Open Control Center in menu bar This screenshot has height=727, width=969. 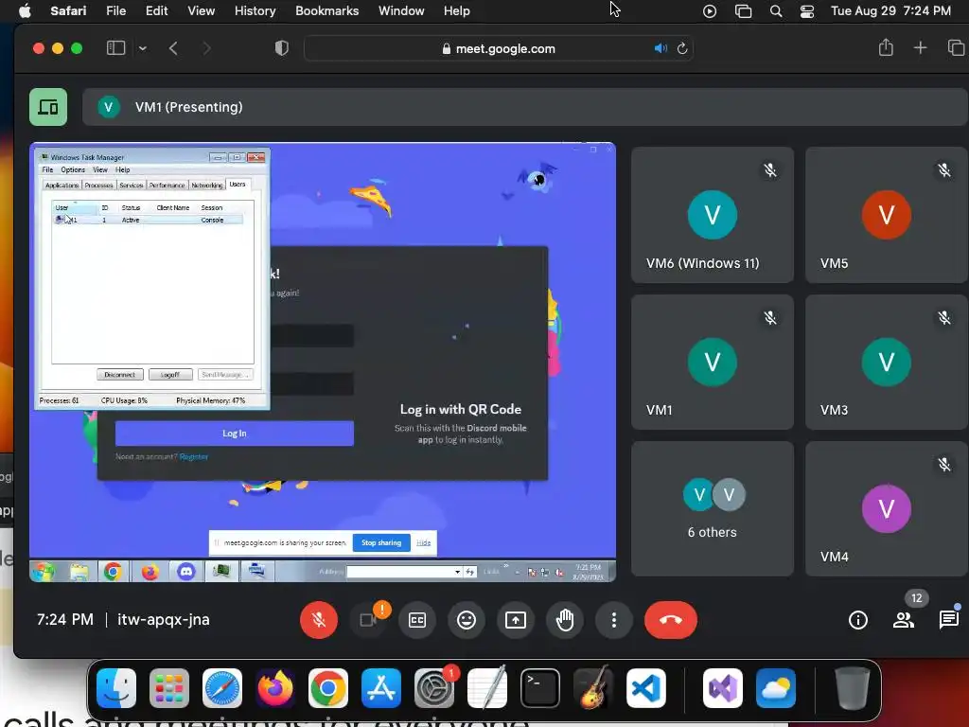click(807, 11)
